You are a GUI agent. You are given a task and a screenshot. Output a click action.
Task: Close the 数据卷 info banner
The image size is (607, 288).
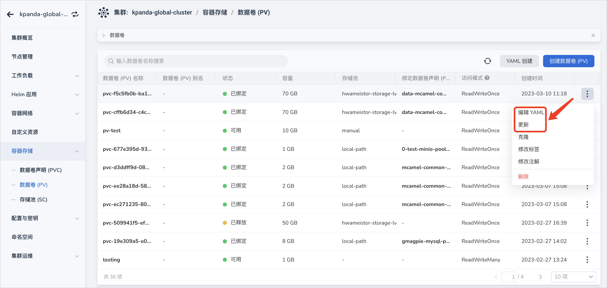point(593,35)
